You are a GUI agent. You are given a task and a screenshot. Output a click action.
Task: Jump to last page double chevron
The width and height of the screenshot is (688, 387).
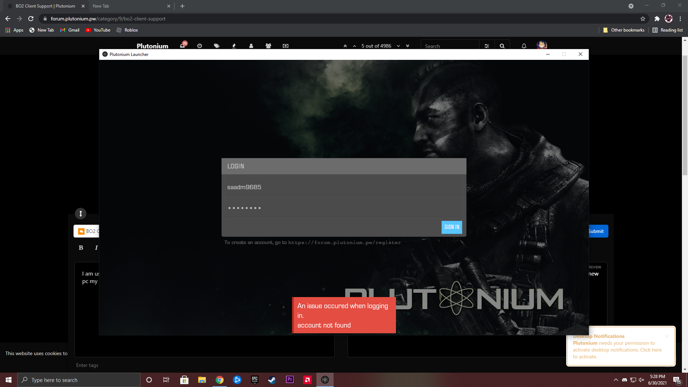click(407, 46)
